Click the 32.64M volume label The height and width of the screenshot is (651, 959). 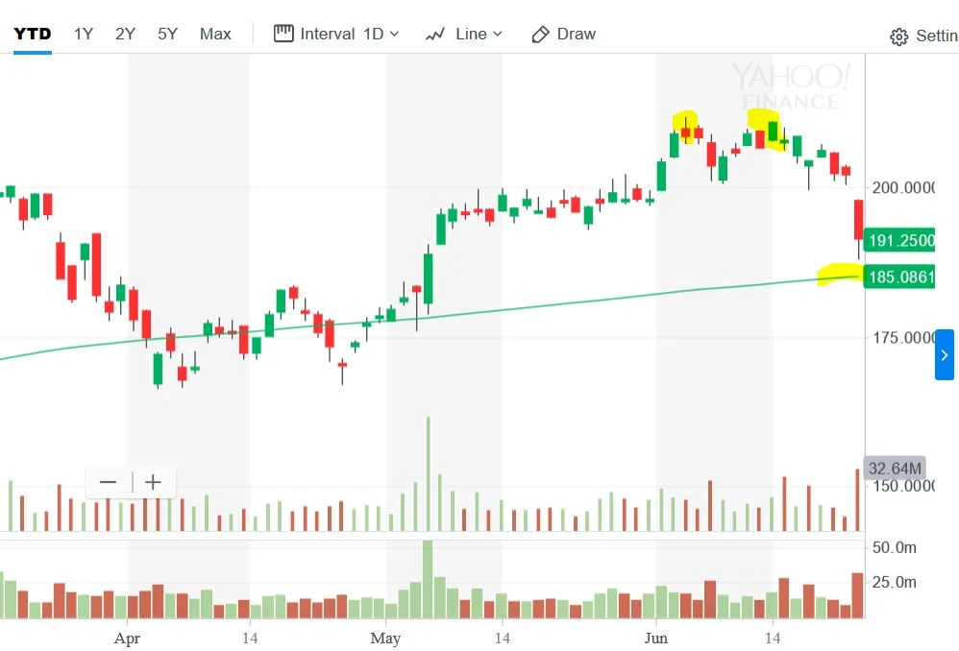point(895,469)
